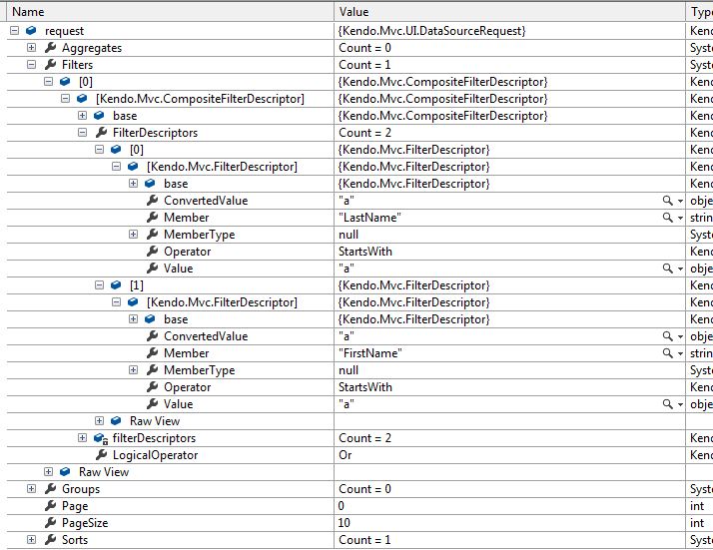
Task: Collapse the FilterDescriptors node
Action: coord(82,133)
